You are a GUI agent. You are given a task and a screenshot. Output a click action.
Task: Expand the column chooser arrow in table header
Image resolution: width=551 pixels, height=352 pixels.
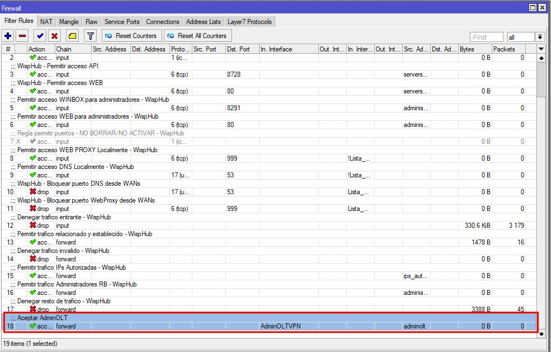pyautogui.click(x=541, y=49)
